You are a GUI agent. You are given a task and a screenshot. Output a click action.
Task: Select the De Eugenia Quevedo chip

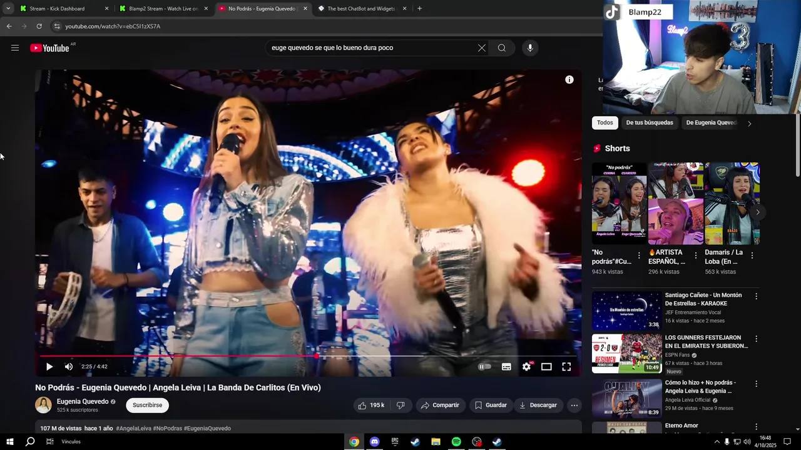point(712,123)
